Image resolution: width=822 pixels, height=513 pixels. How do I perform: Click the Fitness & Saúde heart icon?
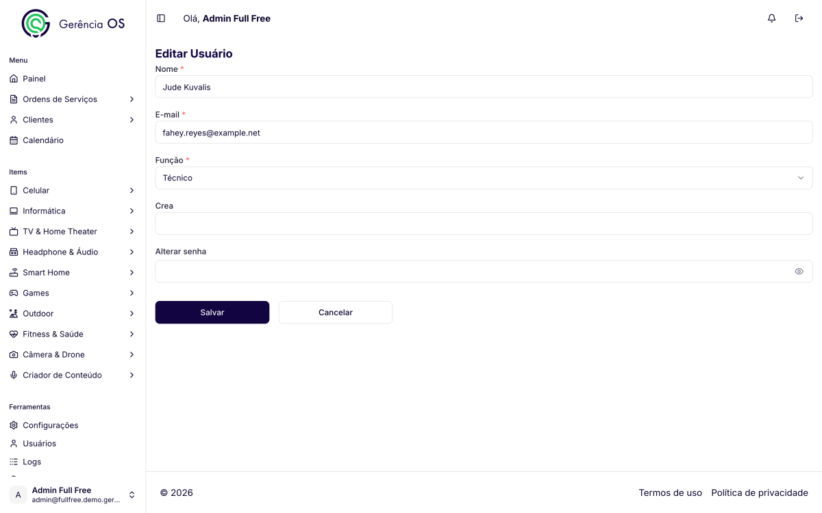(x=14, y=334)
